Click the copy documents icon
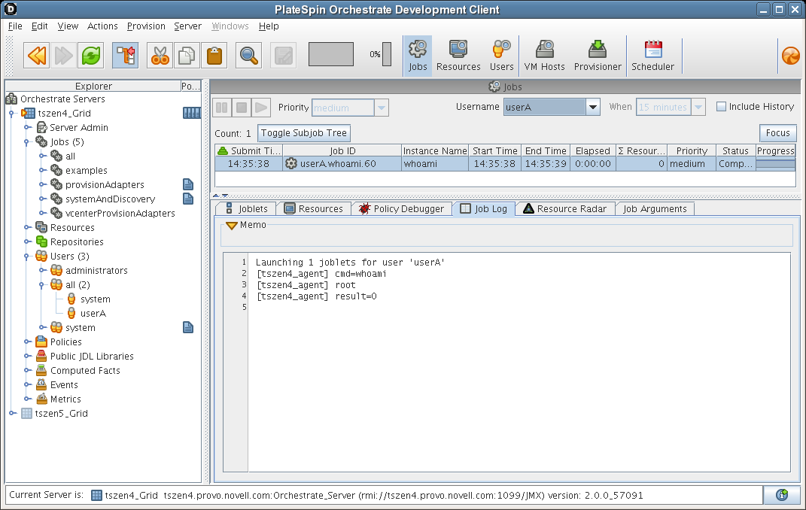Viewport: 806px width, 510px height. click(187, 56)
